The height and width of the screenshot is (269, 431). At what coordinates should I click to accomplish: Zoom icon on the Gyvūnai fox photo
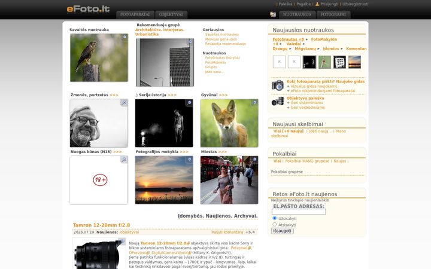point(255,102)
